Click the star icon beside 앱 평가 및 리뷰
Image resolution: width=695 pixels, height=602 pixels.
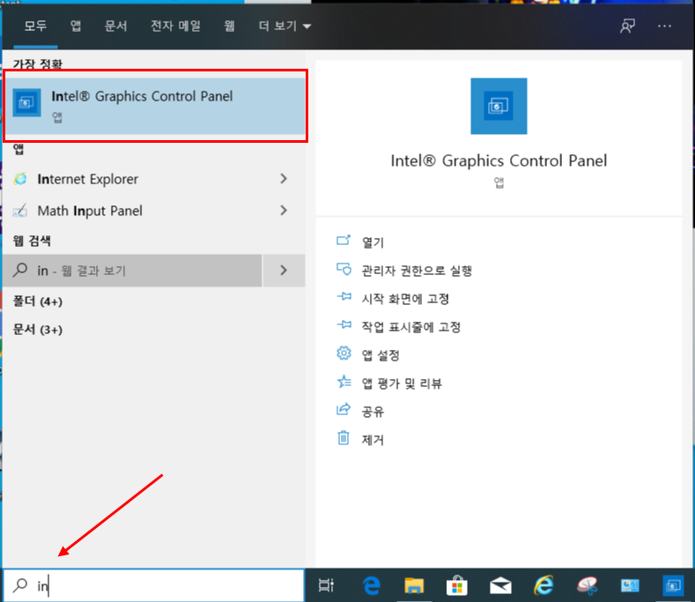pyautogui.click(x=344, y=381)
